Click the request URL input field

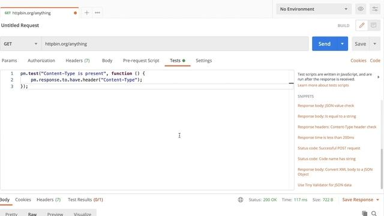(175, 44)
